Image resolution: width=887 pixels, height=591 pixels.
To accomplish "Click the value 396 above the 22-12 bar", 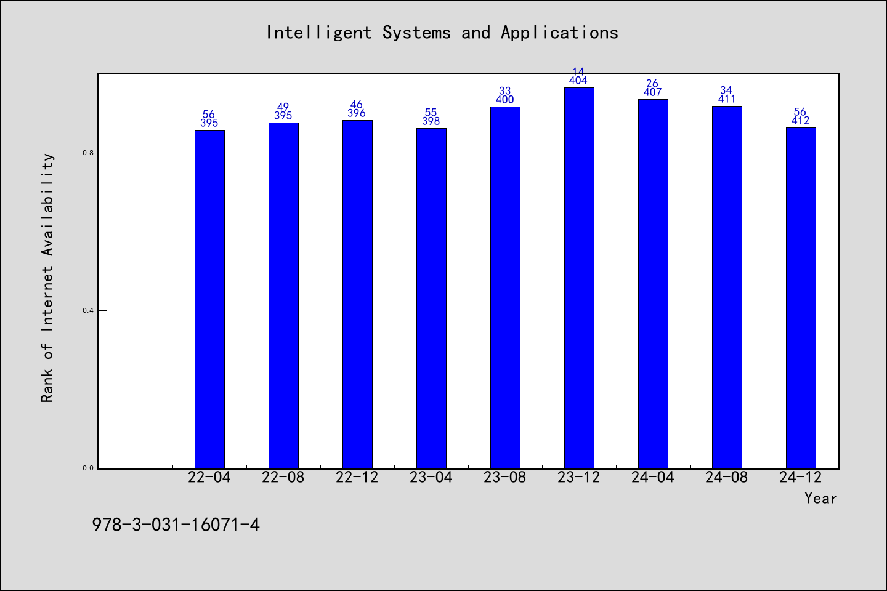I will 357,113.
